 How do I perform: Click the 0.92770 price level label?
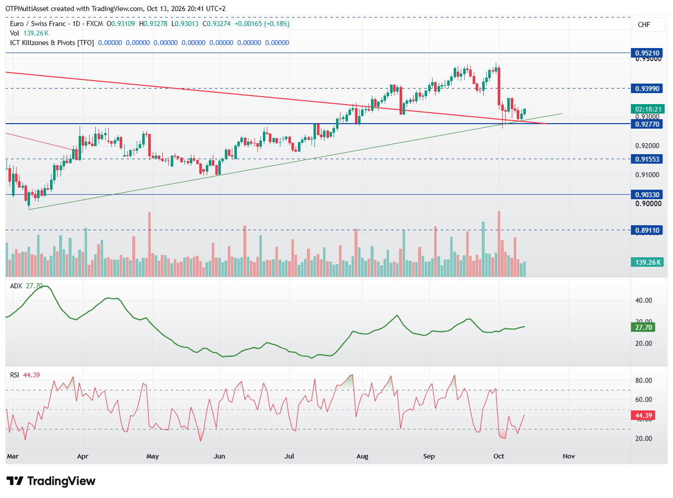[647, 124]
